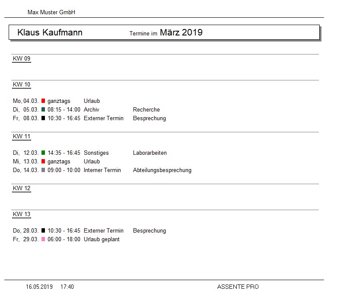
Task: Click 'Besprechung' on the 08.03. row
Action: click(x=149, y=118)
